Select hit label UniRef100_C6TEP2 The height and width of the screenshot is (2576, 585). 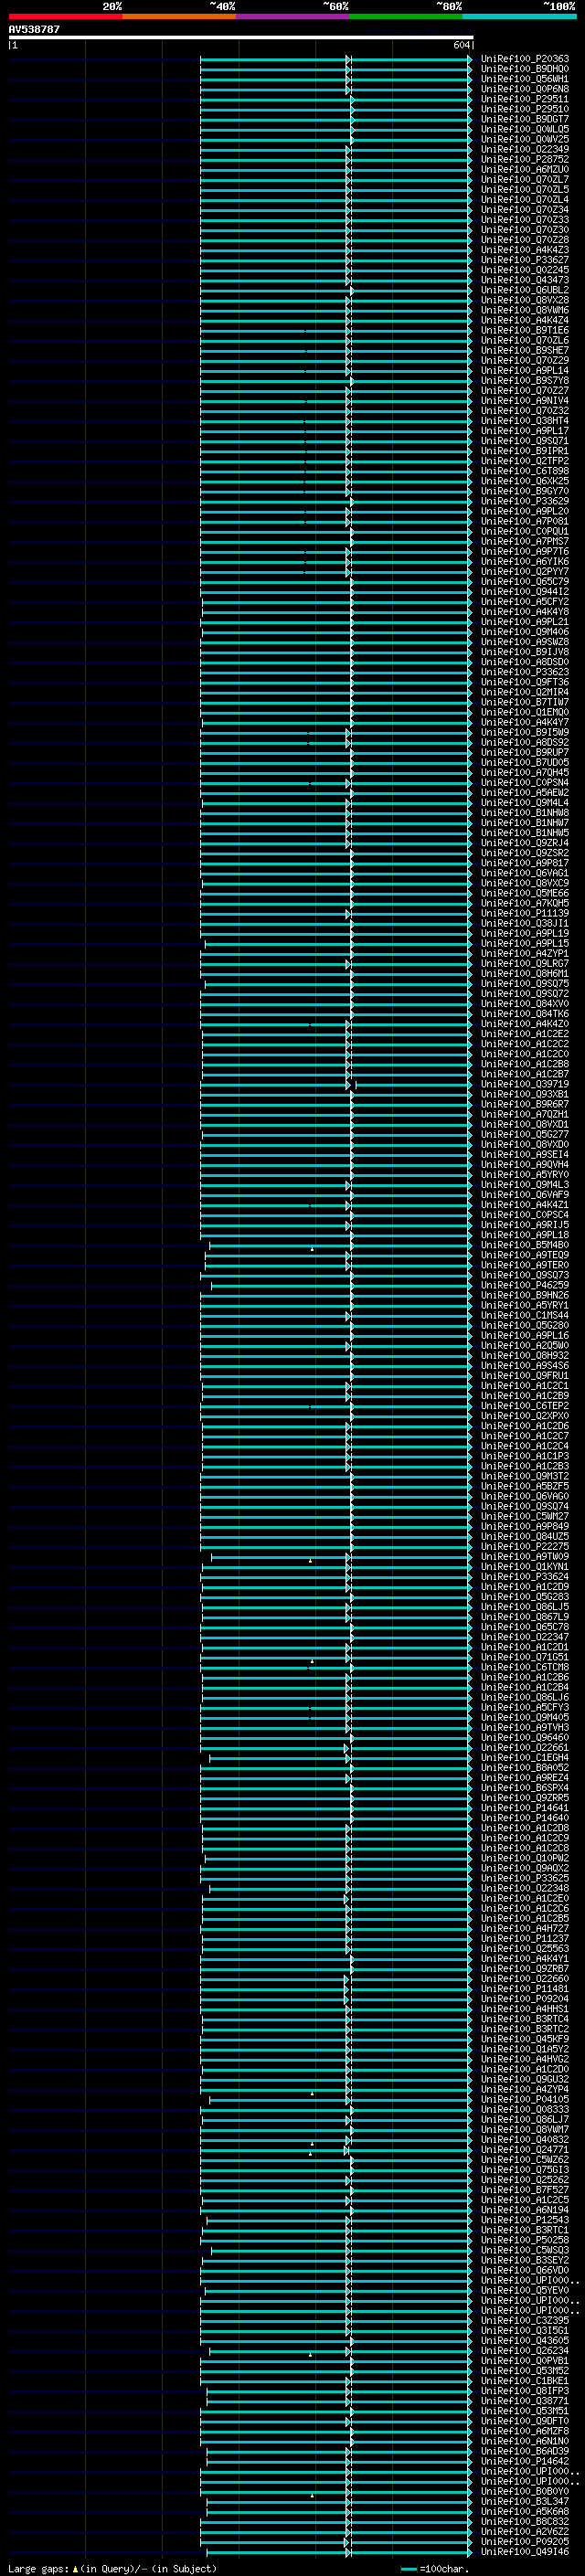(525, 1406)
